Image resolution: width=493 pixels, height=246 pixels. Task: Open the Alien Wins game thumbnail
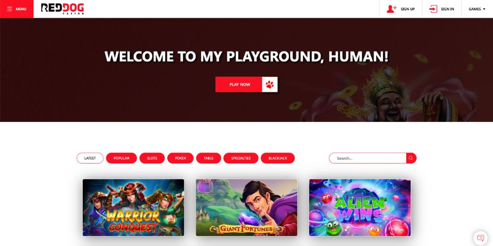[x=360, y=208]
